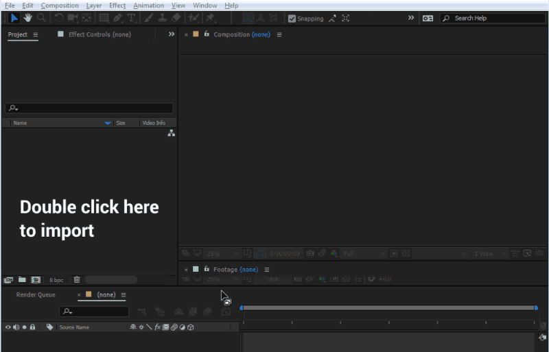Select the Puppet Pin tool
The width and height of the screenshot is (549, 352).
click(x=210, y=18)
